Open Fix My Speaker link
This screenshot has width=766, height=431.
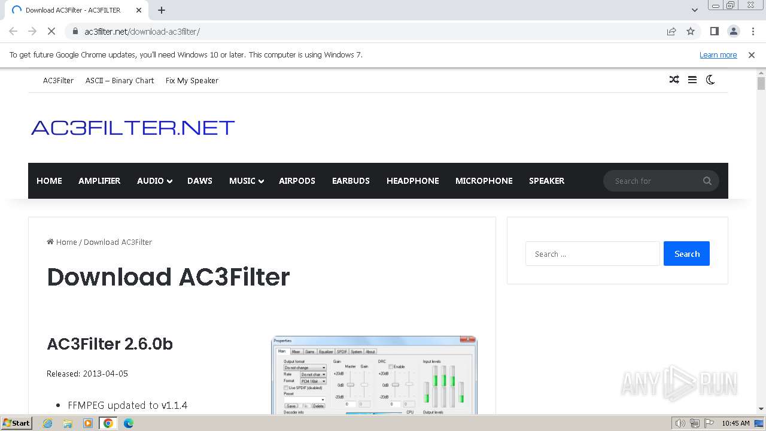[192, 80]
